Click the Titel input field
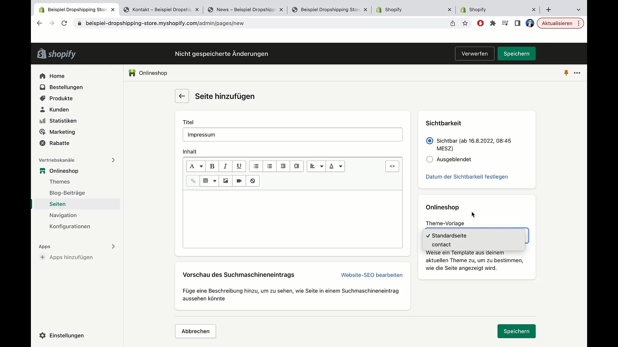Screen dimensions: 618x347 [293, 134]
